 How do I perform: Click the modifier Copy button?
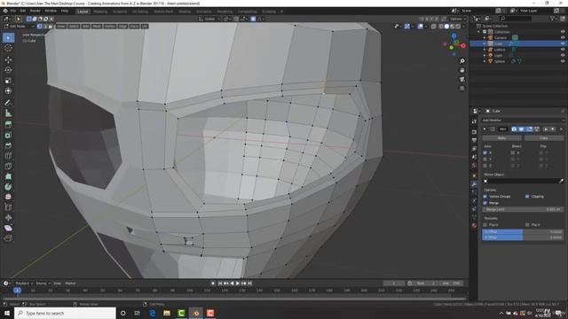pyautogui.click(x=544, y=138)
